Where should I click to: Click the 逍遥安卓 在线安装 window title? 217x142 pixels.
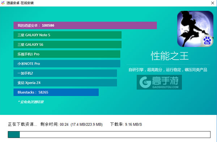click(x=20, y=3)
